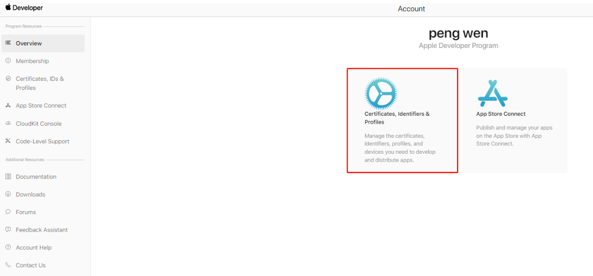The image size is (593, 276).
Task: Click the 'Additional Resources' section label
Action: [25, 160]
